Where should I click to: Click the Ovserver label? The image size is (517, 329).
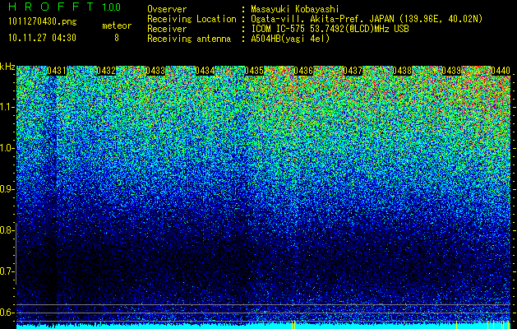[x=167, y=9]
